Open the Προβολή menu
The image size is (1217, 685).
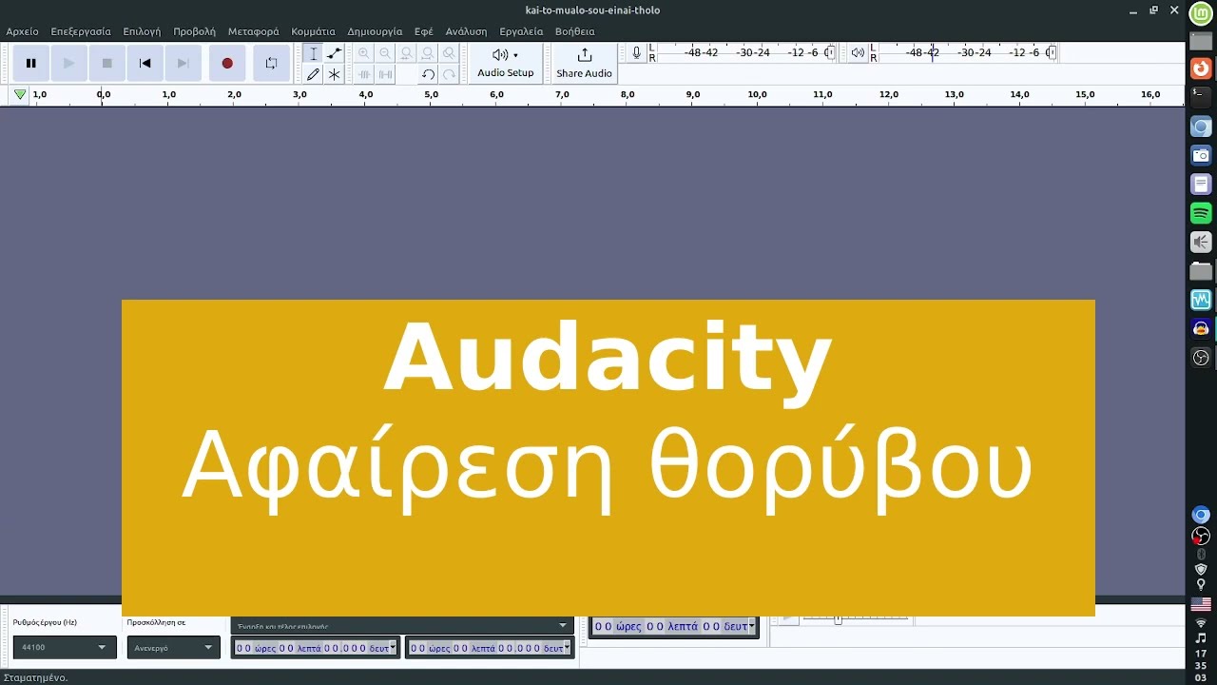(x=194, y=31)
